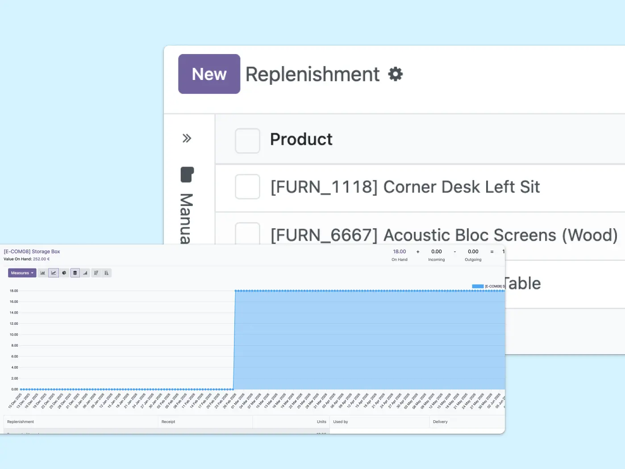Click the blue legend swatch for E-COM08
This screenshot has height=469, width=625.
pyautogui.click(x=478, y=286)
